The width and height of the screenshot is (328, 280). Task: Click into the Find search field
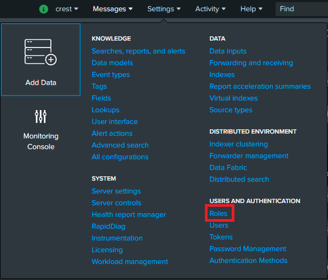(x=301, y=9)
